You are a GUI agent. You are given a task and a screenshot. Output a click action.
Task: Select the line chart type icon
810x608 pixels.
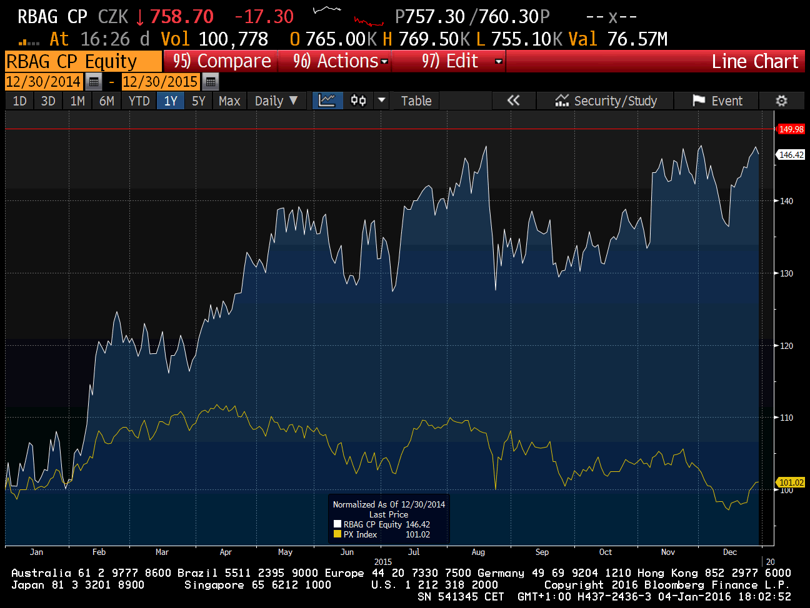tap(327, 101)
